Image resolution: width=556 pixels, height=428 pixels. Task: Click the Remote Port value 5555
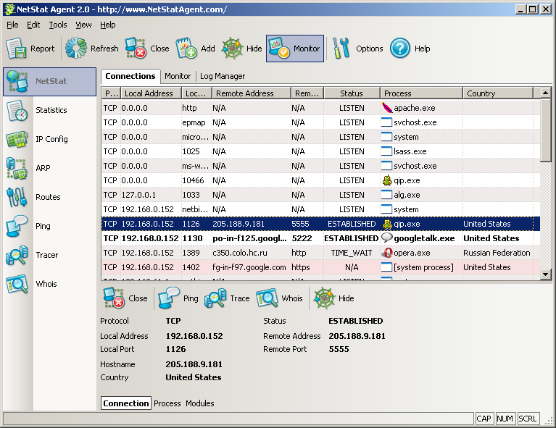(x=339, y=349)
